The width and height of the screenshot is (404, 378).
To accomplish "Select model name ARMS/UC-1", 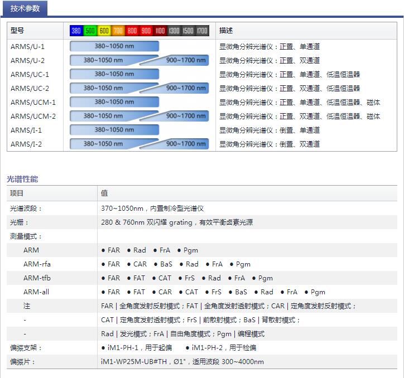I will point(30,74).
